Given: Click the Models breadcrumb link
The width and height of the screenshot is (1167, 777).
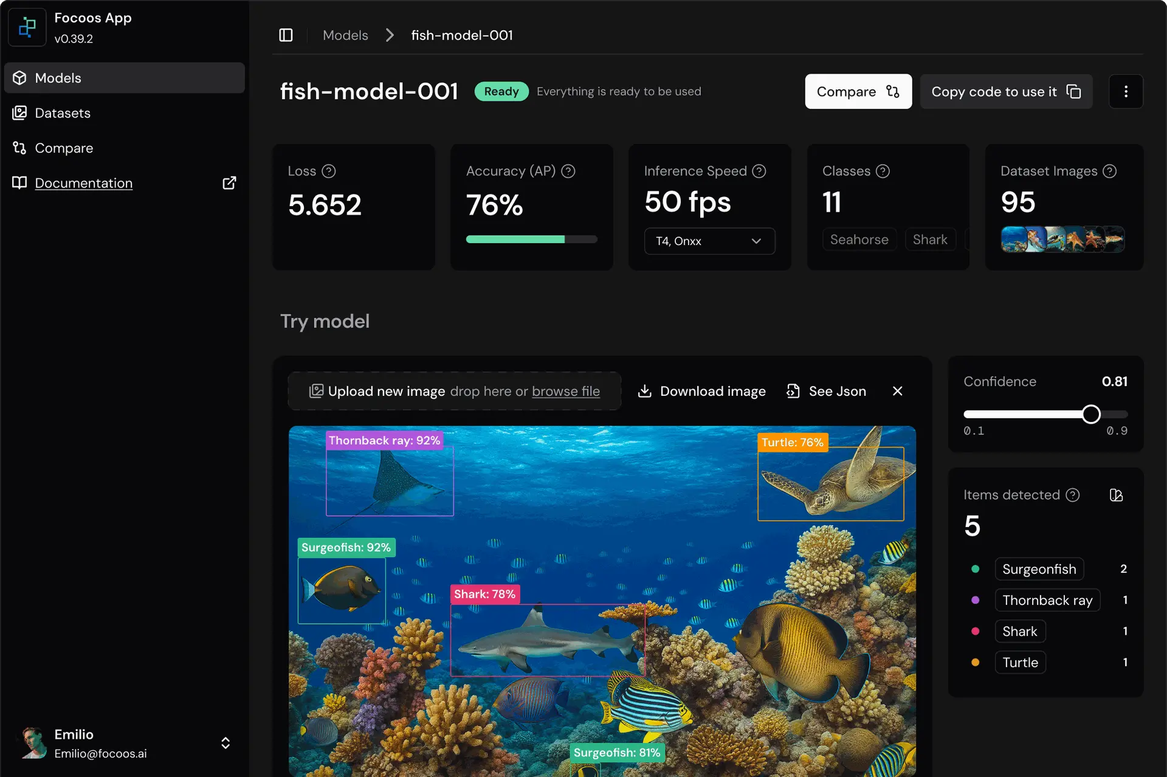Looking at the screenshot, I should pyautogui.click(x=345, y=35).
